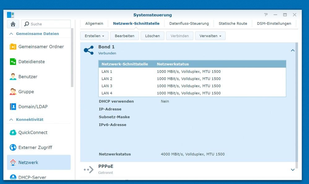Image resolution: width=309 pixels, height=184 pixels.
Task: Select the Gruppe group icon
Action: coord(13,92)
